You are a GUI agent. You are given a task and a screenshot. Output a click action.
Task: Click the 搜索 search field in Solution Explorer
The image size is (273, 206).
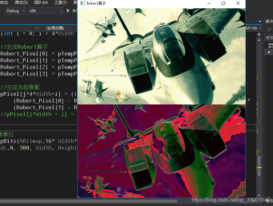point(269,37)
